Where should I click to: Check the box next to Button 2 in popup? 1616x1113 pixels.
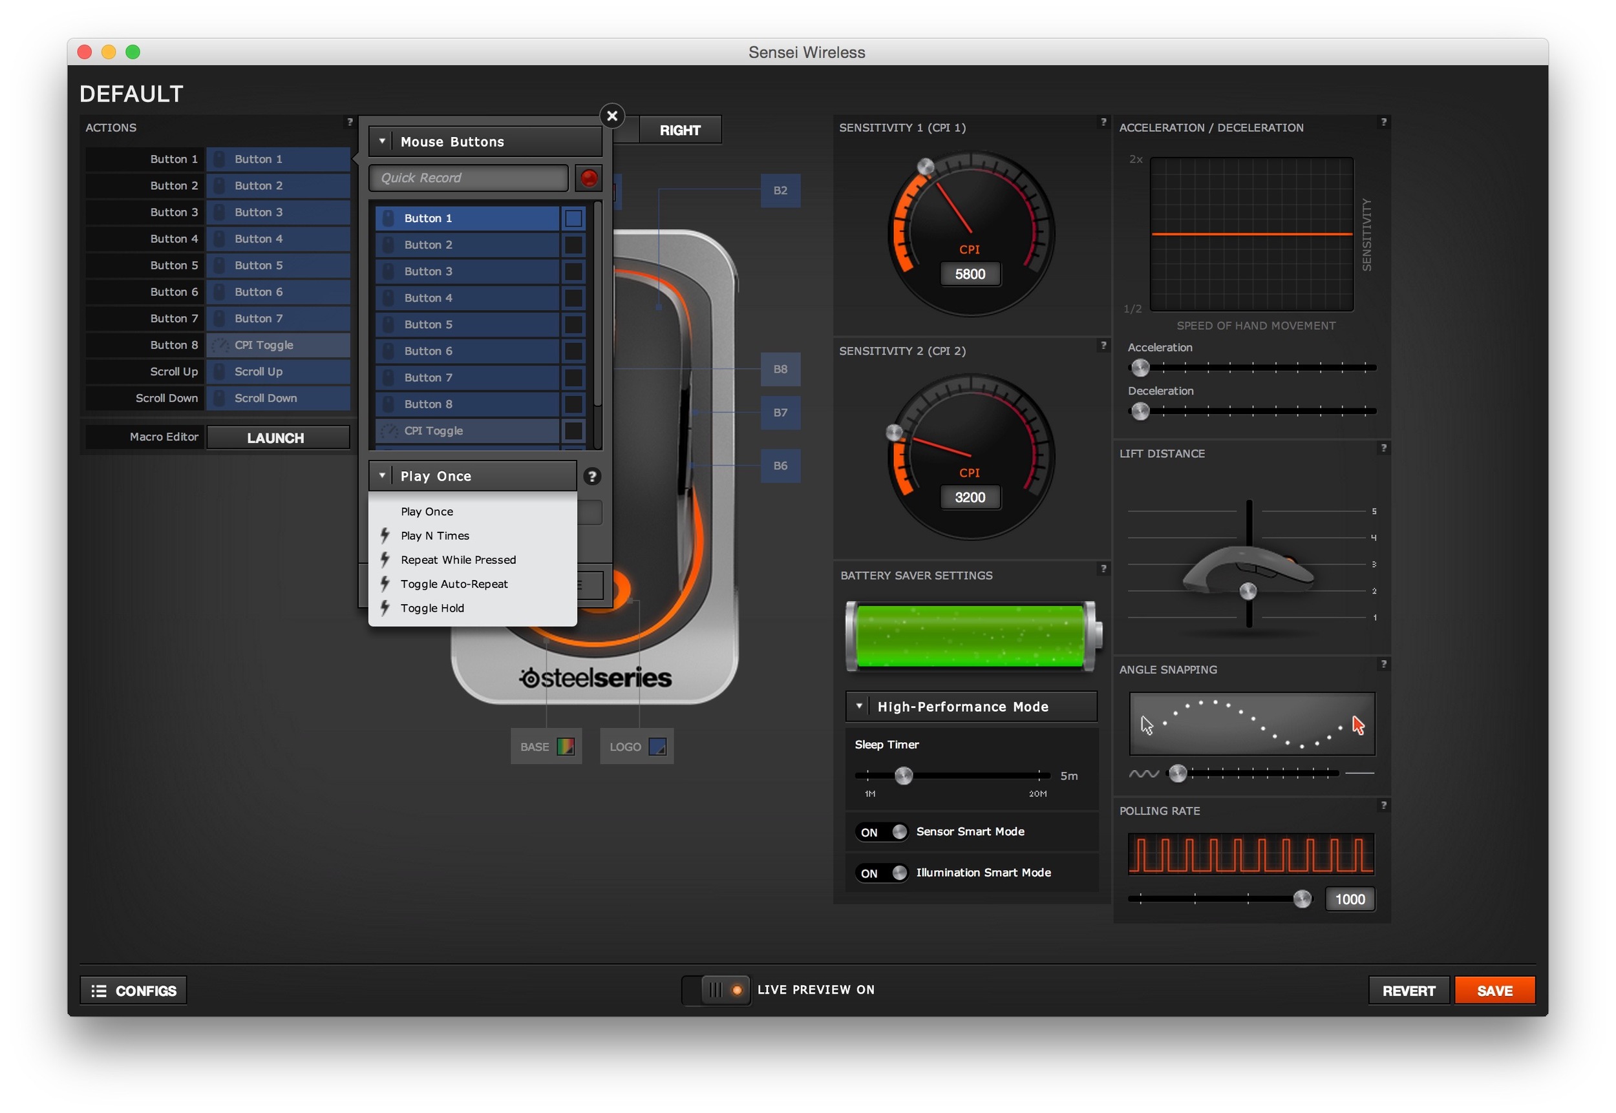click(573, 245)
